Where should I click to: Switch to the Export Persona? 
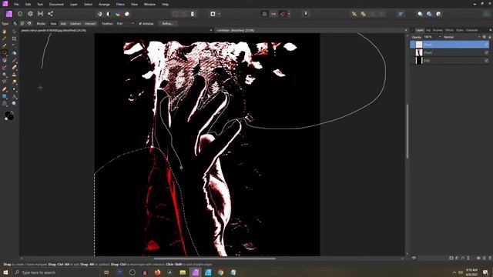(50, 14)
